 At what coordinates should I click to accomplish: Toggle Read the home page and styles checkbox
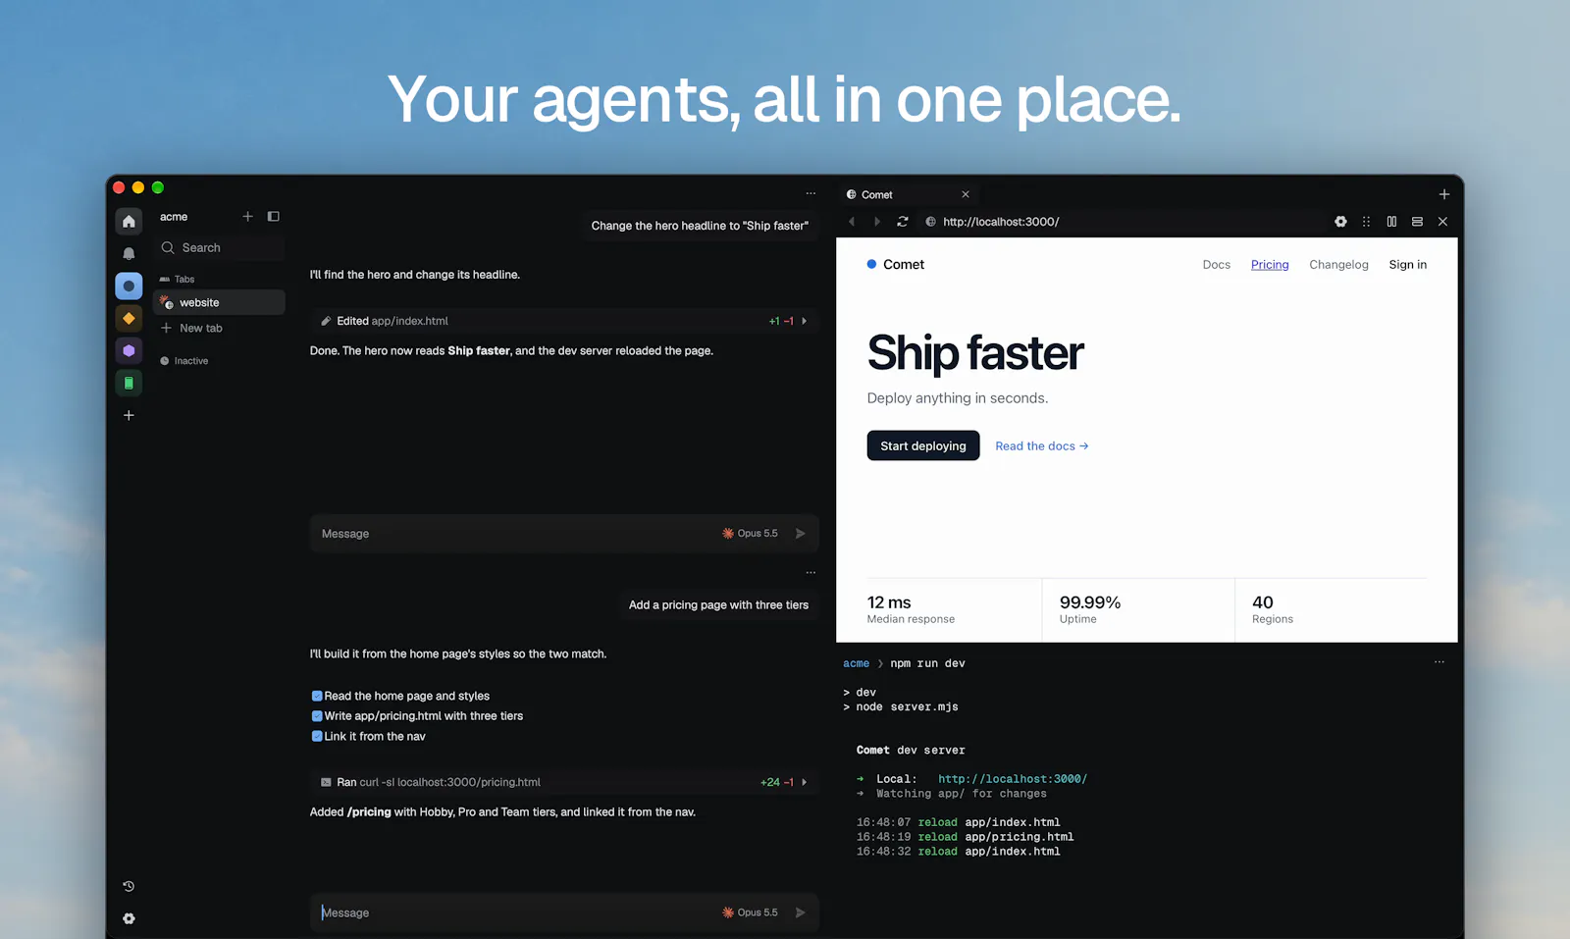pos(317,696)
